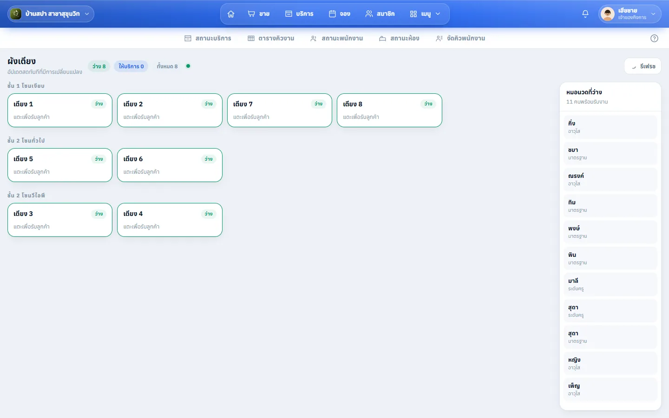Image resolution: width=669 pixels, height=418 pixels.
Task: Open the จอง booking menu
Action: pos(340,14)
